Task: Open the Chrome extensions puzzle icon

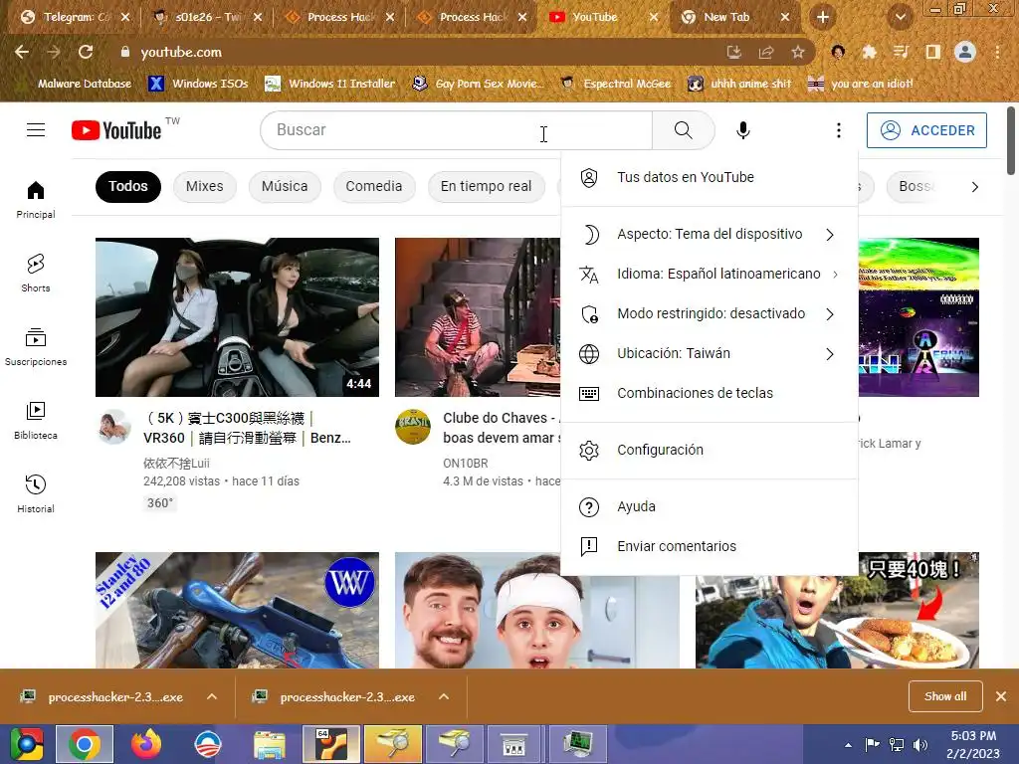Action: coord(869,52)
